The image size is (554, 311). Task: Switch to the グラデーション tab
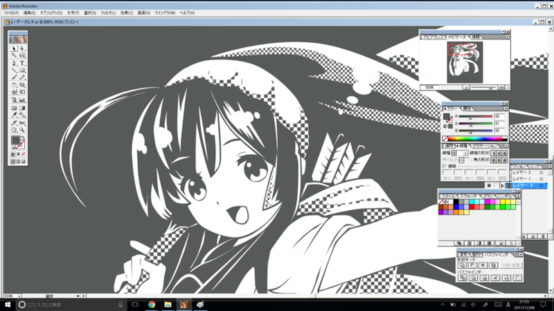485,146
